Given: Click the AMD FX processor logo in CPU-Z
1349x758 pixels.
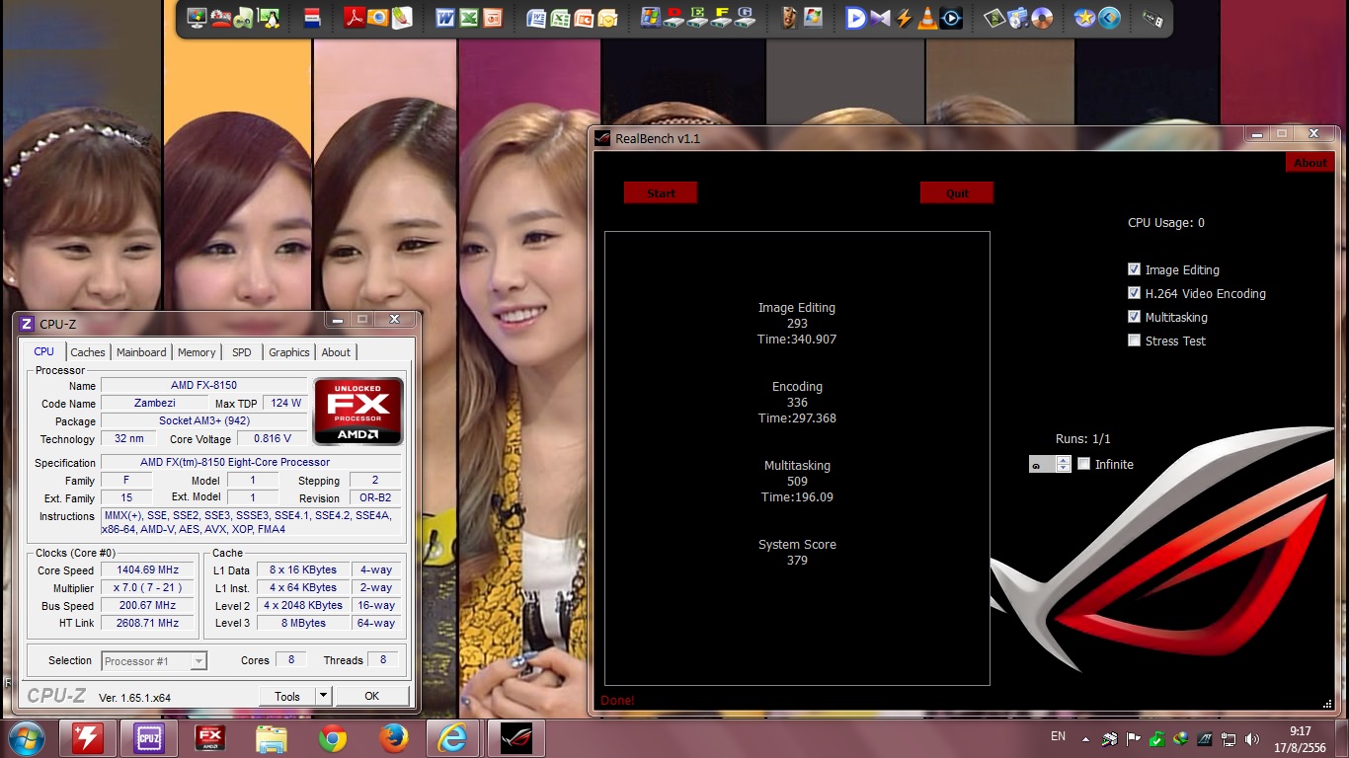Looking at the screenshot, I should pyautogui.click(x=357, y=412).
